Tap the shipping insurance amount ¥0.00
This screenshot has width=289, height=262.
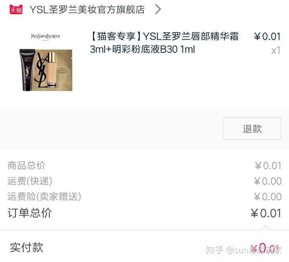pos(268,196)
